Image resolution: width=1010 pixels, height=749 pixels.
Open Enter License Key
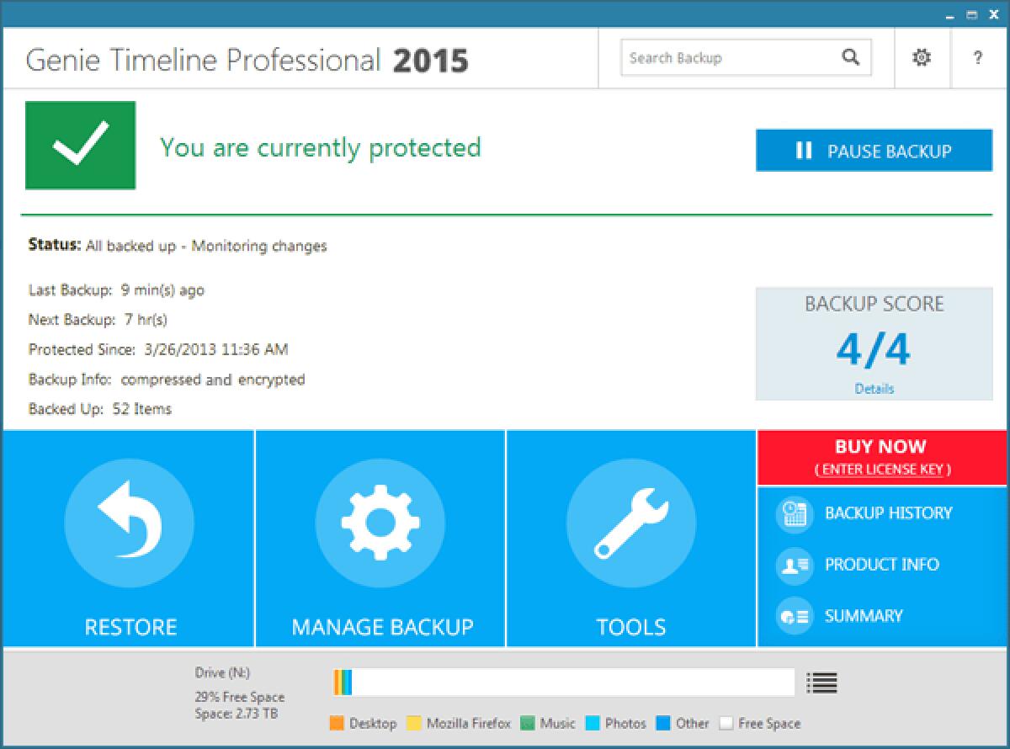pyautogui.click(x=882, y=469)
